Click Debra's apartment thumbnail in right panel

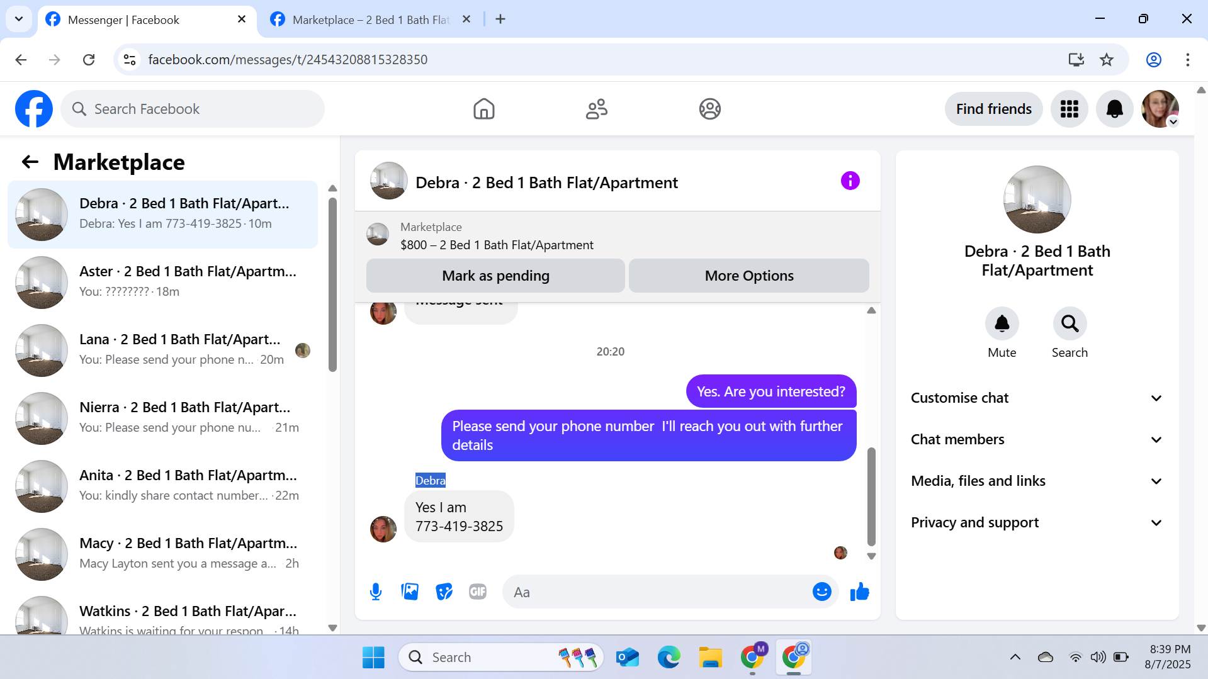(x=1037, y=199)
